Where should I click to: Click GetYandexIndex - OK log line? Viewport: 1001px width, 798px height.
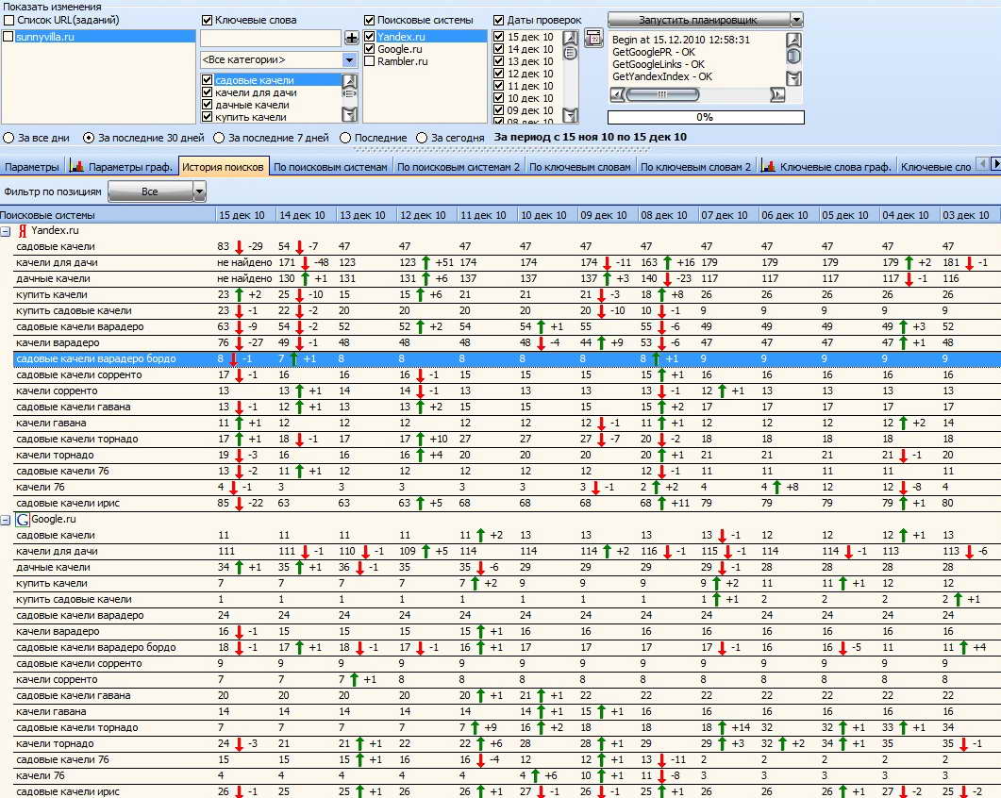click(662, 76)
